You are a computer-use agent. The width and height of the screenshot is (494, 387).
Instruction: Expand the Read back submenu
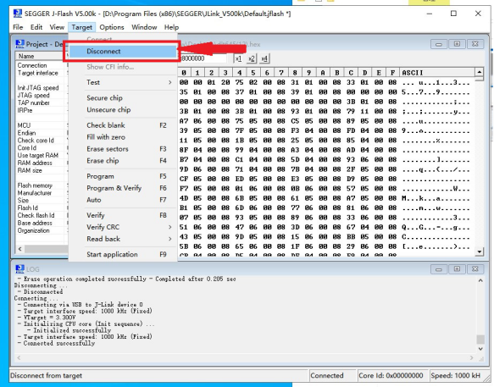tap(123, 239)
